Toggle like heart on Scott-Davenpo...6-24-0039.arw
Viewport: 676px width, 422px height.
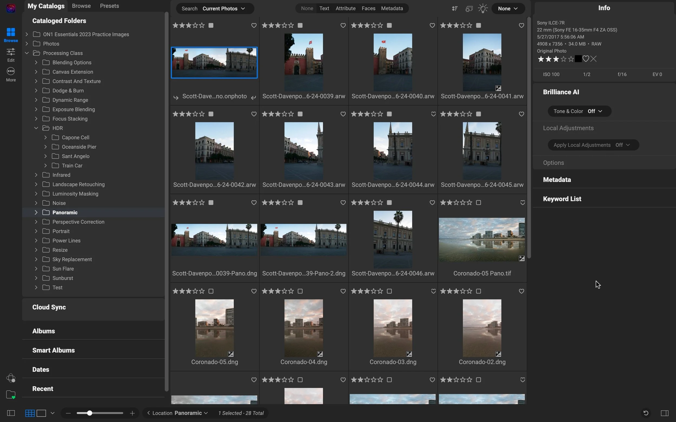343,25
